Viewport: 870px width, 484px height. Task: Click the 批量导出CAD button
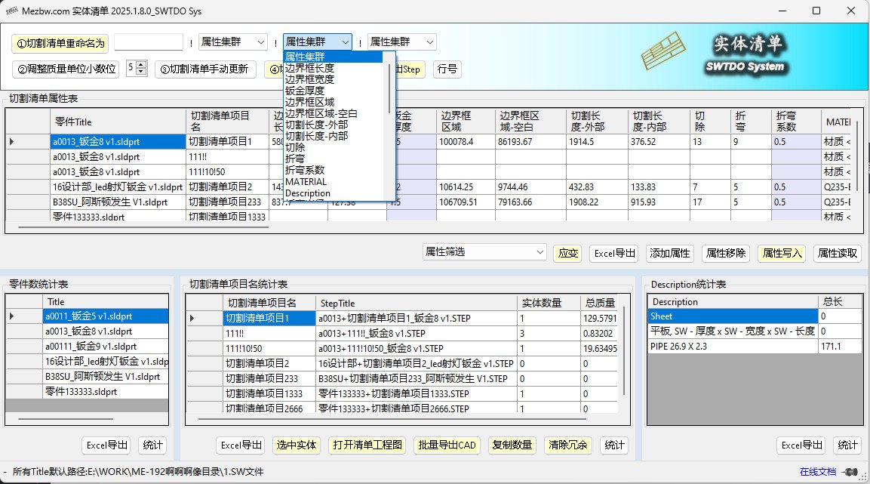[x=447, y=445]
